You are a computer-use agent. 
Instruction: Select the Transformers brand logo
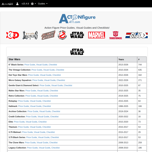tap(116, 35)
